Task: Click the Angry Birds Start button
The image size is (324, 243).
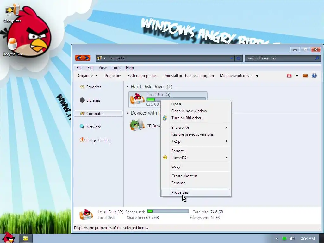Action: coord(8,237)
